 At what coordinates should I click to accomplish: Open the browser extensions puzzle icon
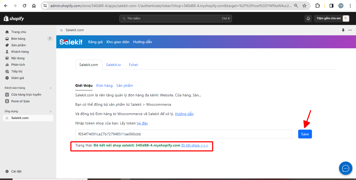click(x=317, y=6)
